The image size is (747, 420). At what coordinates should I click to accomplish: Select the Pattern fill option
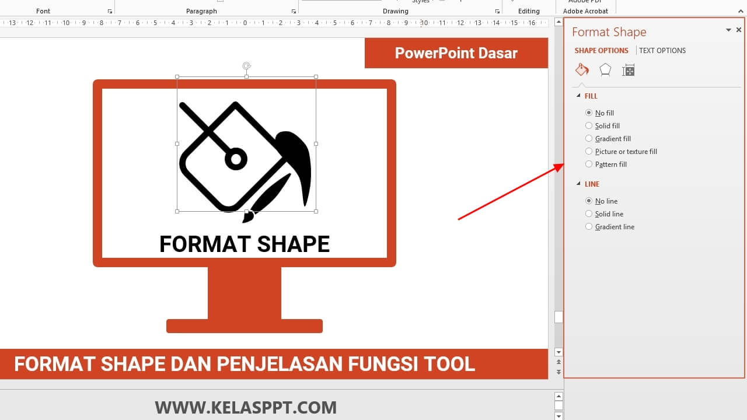coord(589,164)
